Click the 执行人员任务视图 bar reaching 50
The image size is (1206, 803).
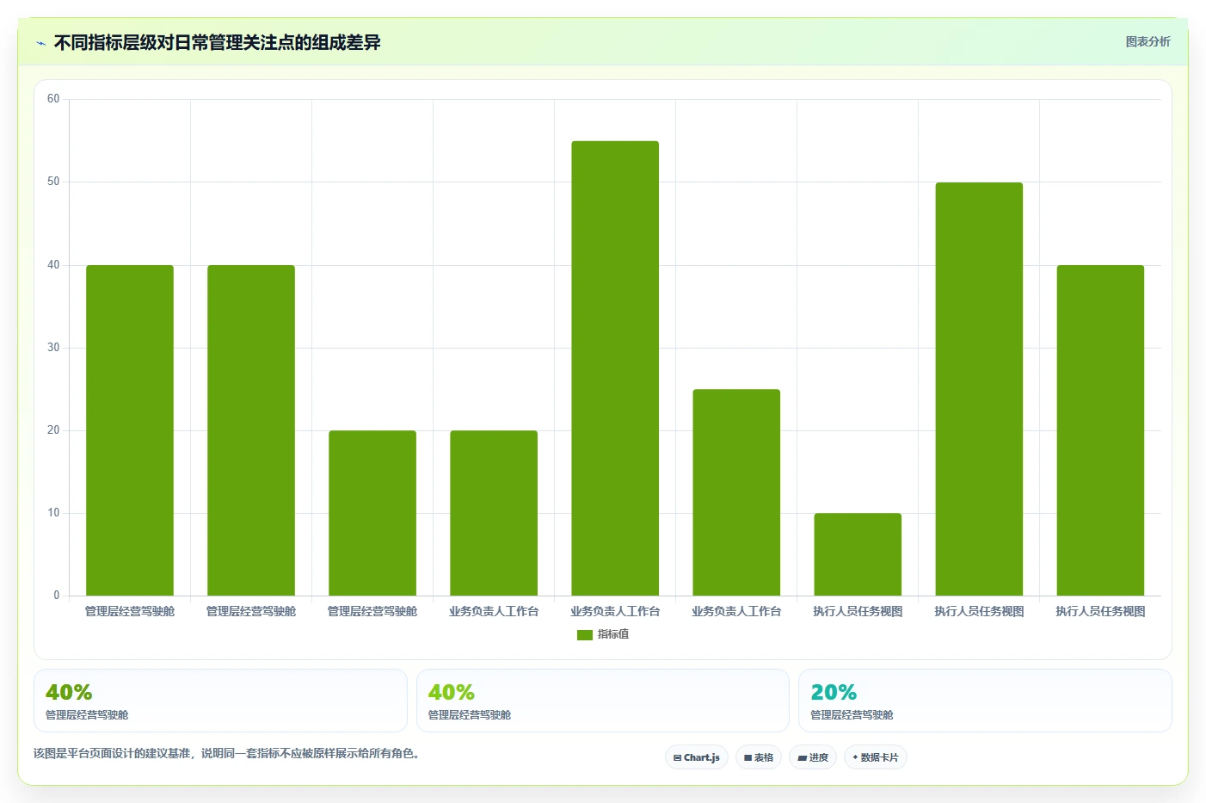point(979,389)
